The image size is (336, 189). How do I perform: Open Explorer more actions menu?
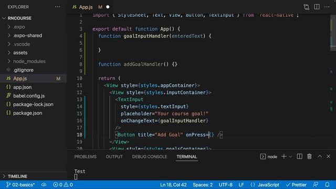(57, 7)
